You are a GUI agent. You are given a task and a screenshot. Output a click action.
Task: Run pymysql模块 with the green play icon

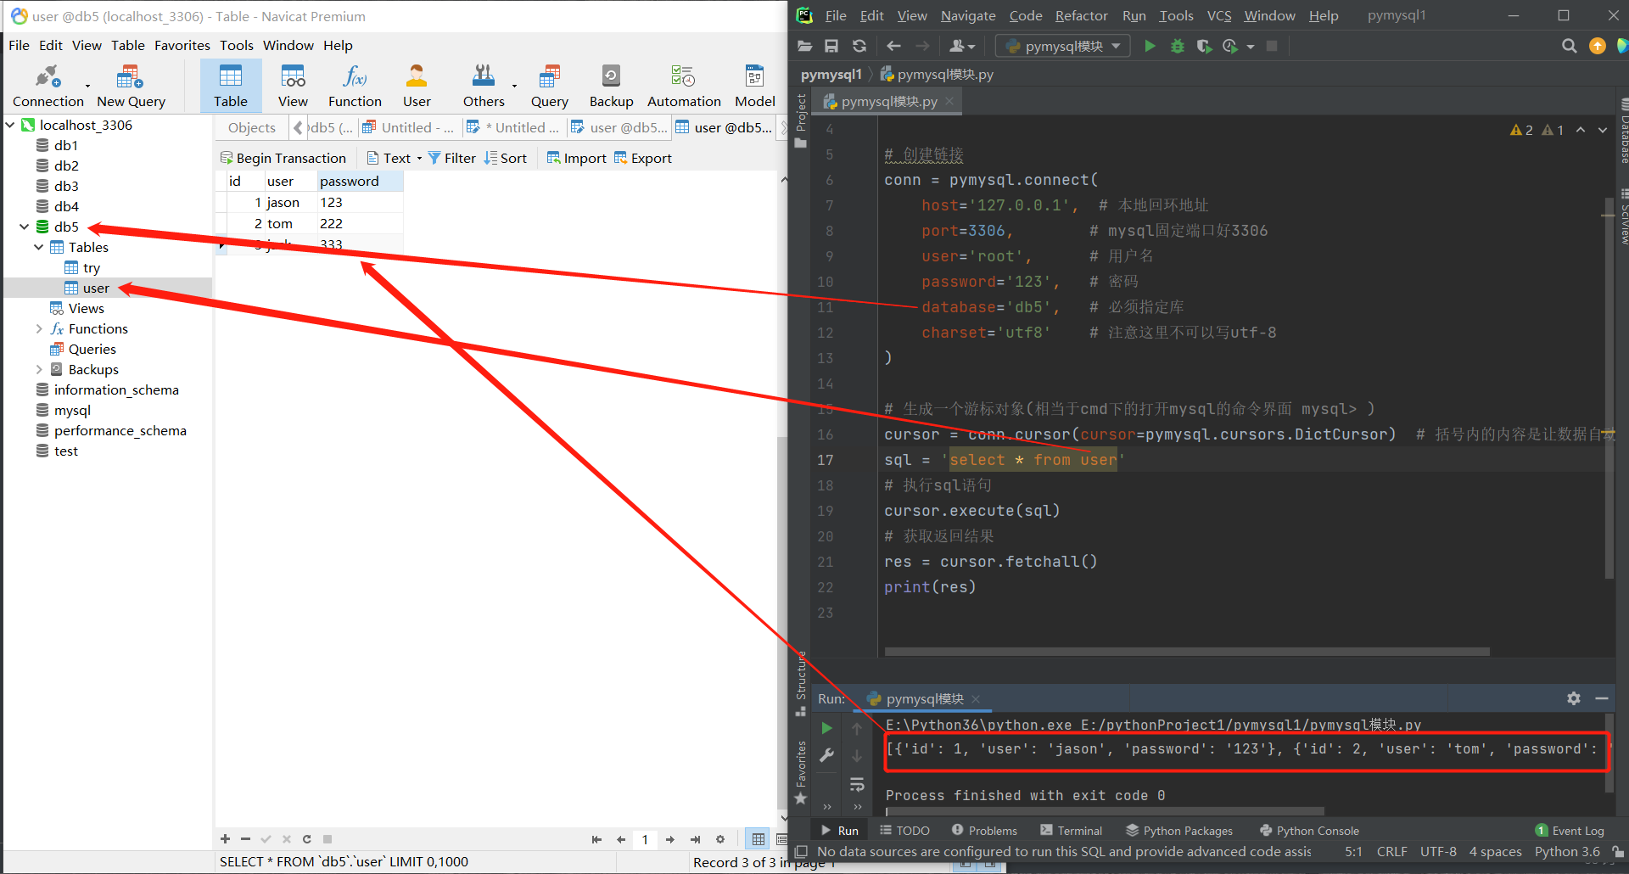[1150, 46]
